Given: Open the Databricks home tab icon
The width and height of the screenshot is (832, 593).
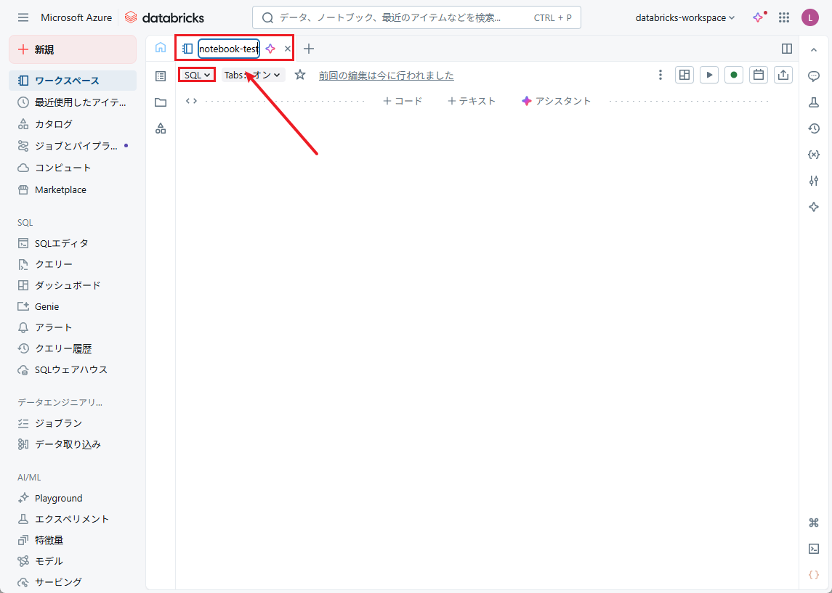Looking at the screenshot, I should click(161, 48).
